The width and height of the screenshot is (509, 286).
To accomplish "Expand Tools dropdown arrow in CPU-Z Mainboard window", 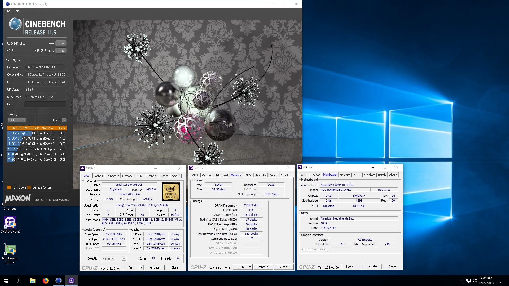I will point(359,266).
